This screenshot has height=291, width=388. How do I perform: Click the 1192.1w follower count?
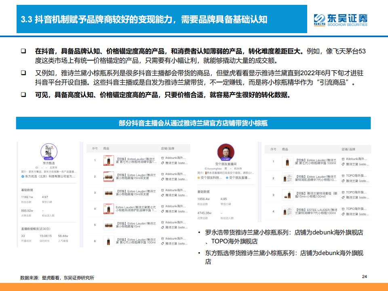coord(27,197)
